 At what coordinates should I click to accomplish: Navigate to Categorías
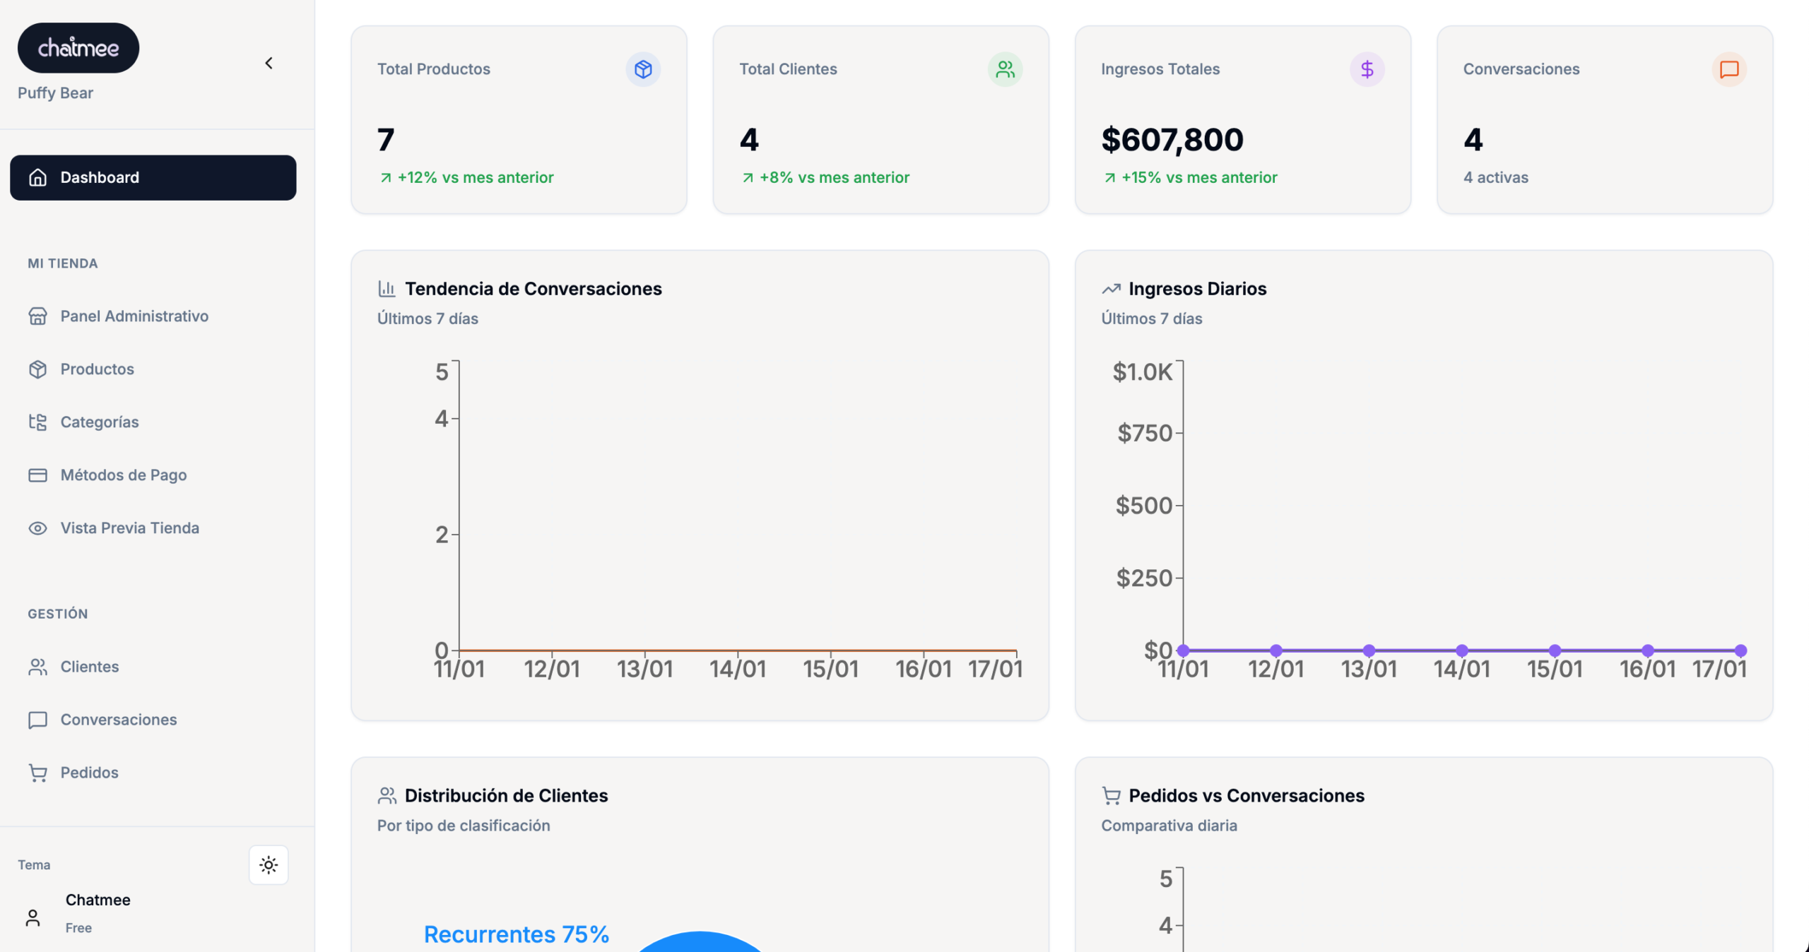click(x=99, y=422)
